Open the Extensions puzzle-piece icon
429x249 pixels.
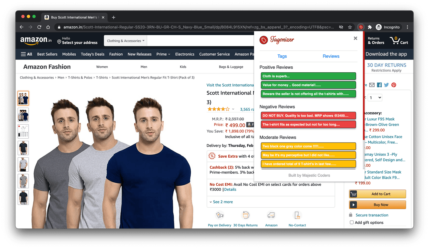tap(370, 27)
